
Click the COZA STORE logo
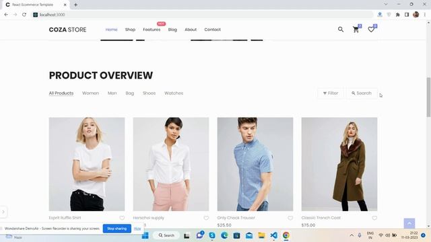pos(67,30)
